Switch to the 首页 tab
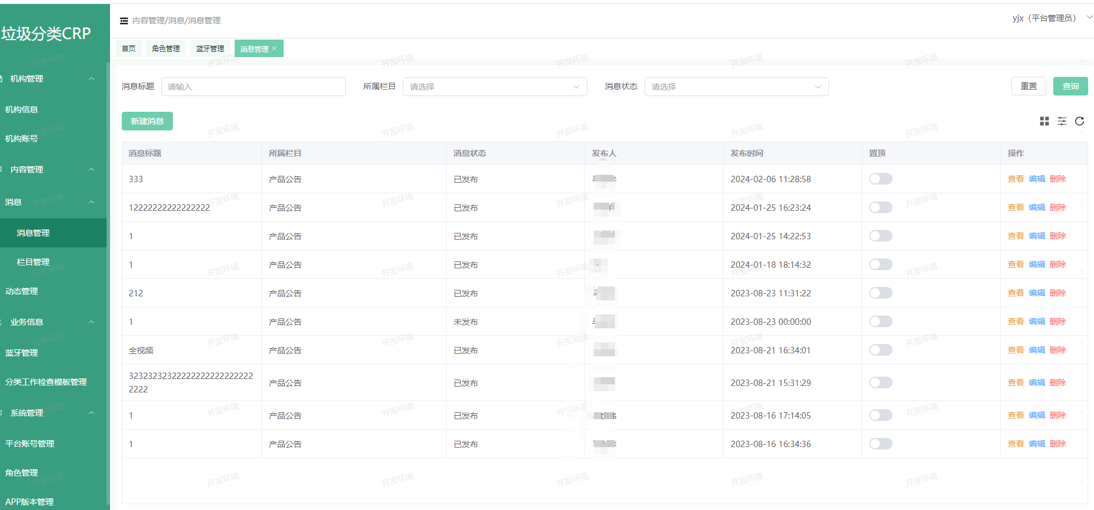The height and width of the screenshot is (510, 1094). coord(129,48)
